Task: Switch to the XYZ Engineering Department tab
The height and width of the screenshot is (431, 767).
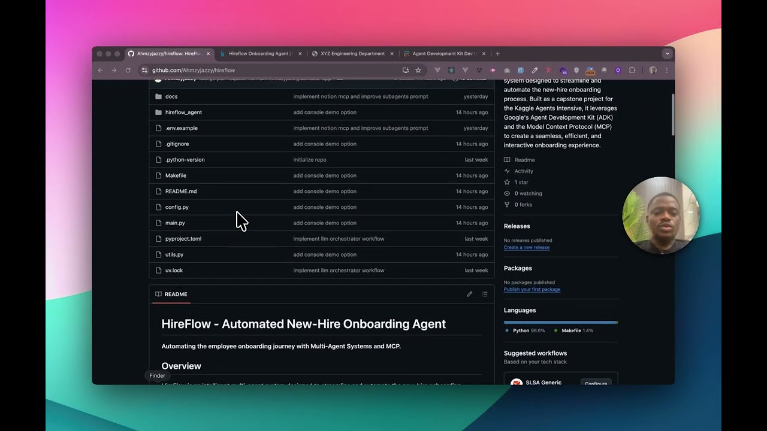Action: point(352,53)
